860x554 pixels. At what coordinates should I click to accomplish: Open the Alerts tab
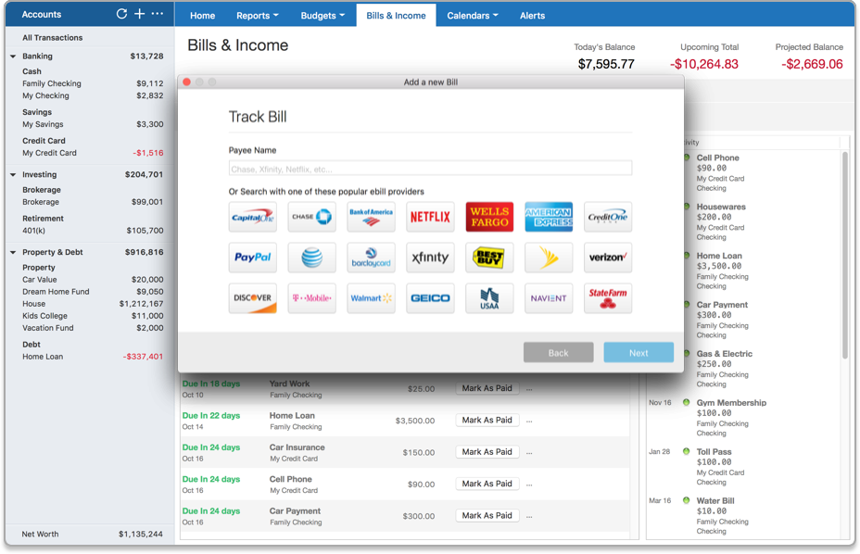tap(532, 16)
